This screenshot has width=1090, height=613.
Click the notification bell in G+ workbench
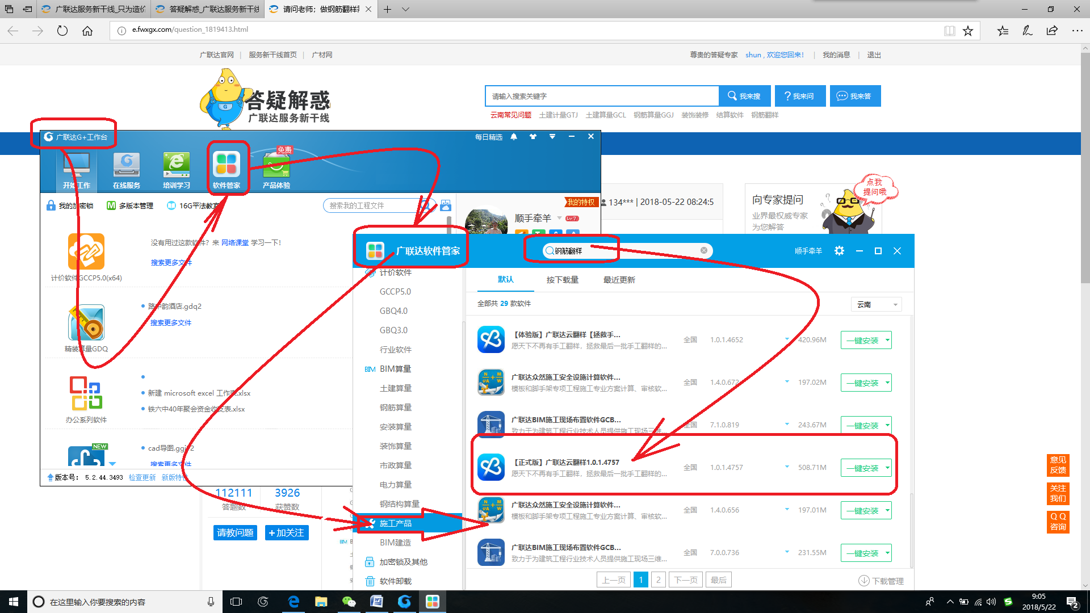coord(514,137)
